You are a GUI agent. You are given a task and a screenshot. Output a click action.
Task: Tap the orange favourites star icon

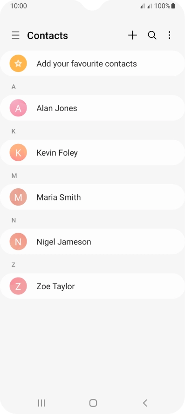18,64
